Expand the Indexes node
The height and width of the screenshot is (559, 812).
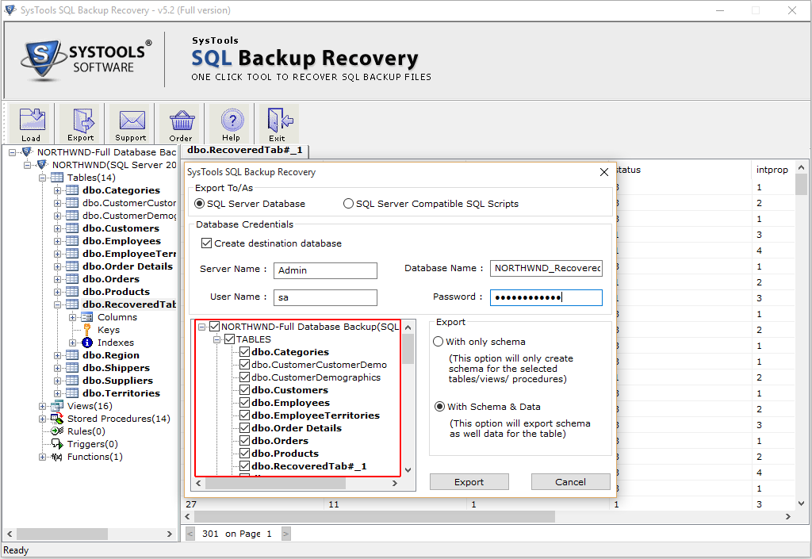72,343
